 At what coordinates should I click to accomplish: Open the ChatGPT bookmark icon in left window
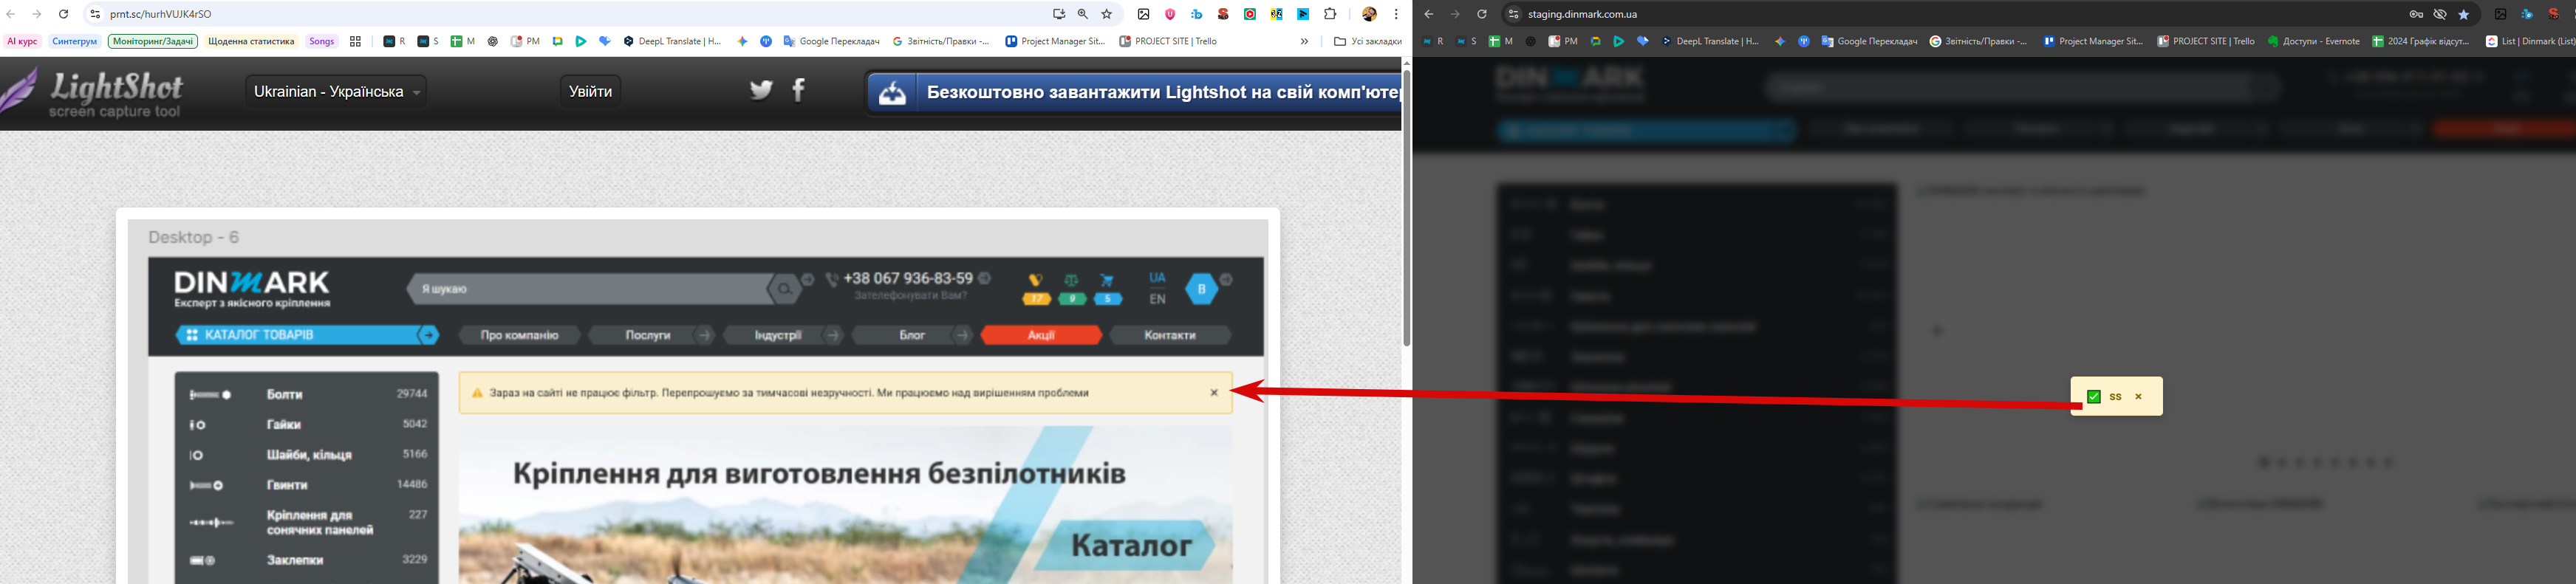tap(493, 41)
